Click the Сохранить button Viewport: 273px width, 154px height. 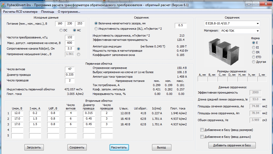pyautogui.click(x=77, y=147)
